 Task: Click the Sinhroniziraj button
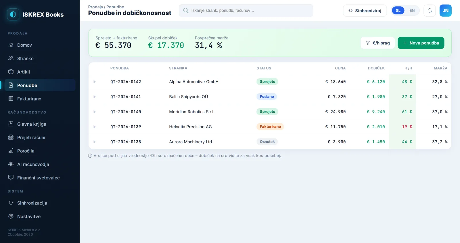365,11
